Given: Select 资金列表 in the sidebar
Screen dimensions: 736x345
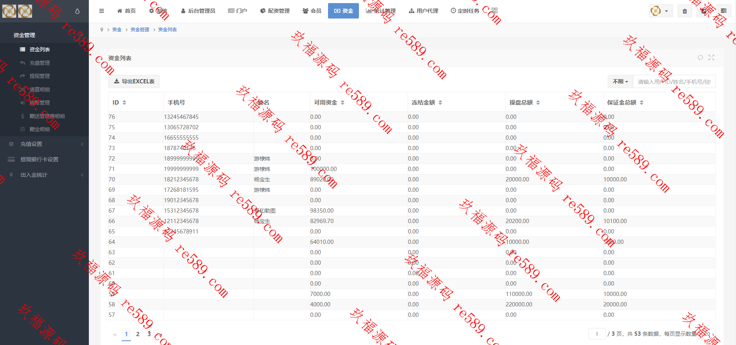Looking at the screenshot, I should pyautogui.click(x=44, y=49).
